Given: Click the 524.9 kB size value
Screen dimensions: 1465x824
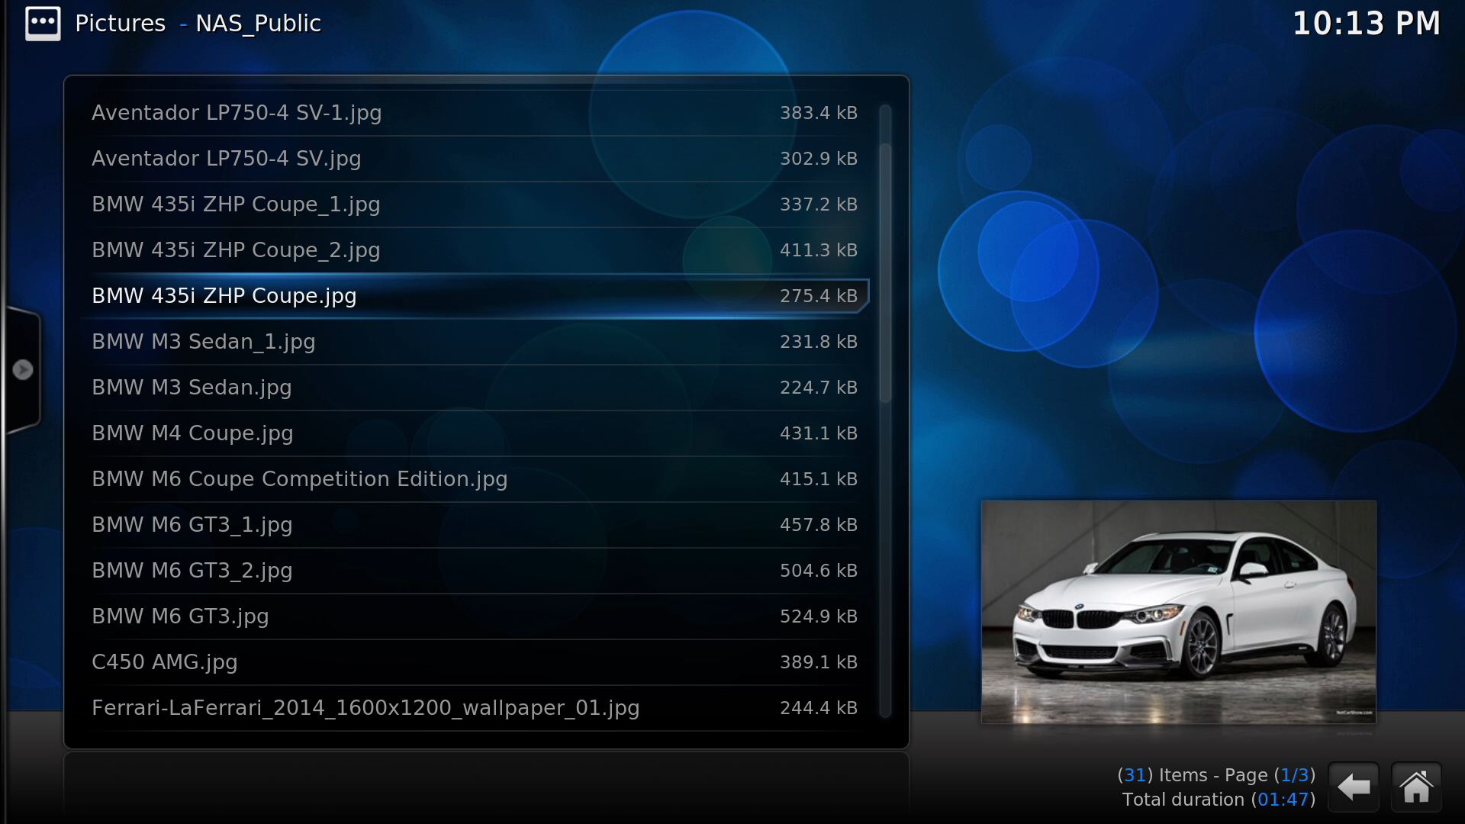Looking at the screenshot, I should tap(818, 616).
